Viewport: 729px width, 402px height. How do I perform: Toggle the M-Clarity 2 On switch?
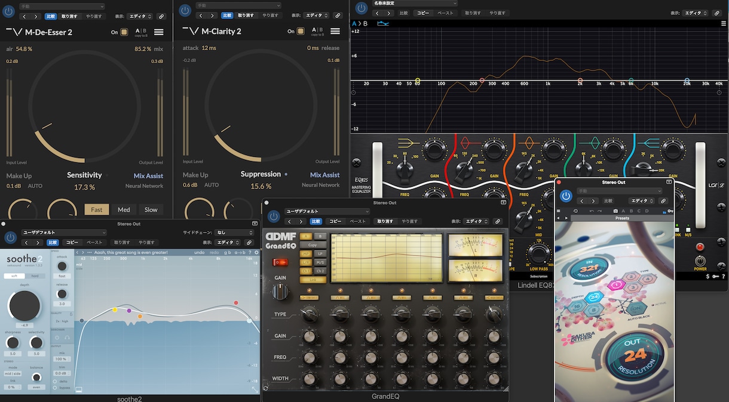(x=301, y=31)
